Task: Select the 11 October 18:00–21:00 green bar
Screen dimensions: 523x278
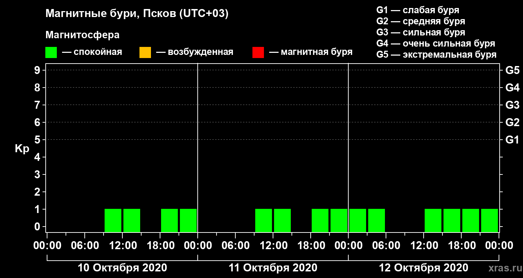Action: click(x=320, y=220)
